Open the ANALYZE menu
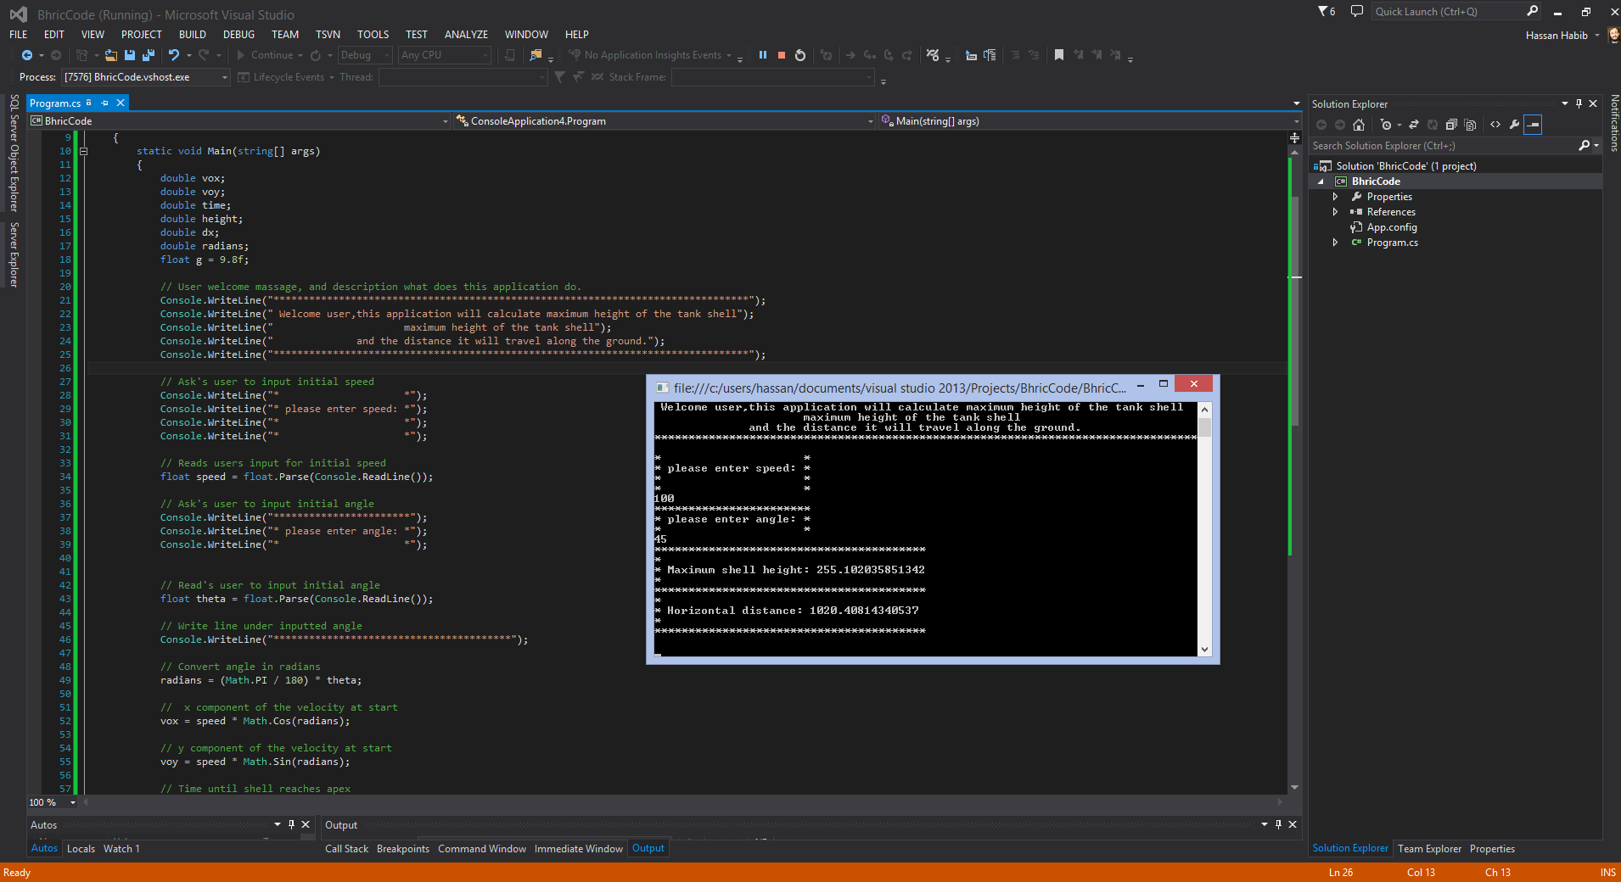The width and height of the screenshot is (1621, 882). pyautogui.click(x=466, y=35)
